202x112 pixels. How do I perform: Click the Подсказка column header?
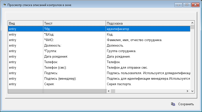click(148, 23)
